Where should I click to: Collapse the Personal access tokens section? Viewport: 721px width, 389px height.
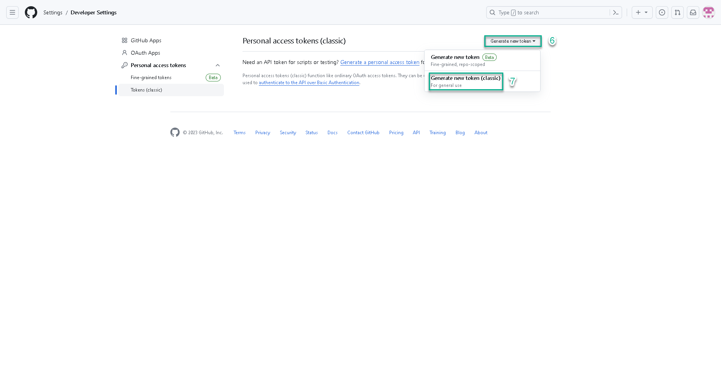218,65
